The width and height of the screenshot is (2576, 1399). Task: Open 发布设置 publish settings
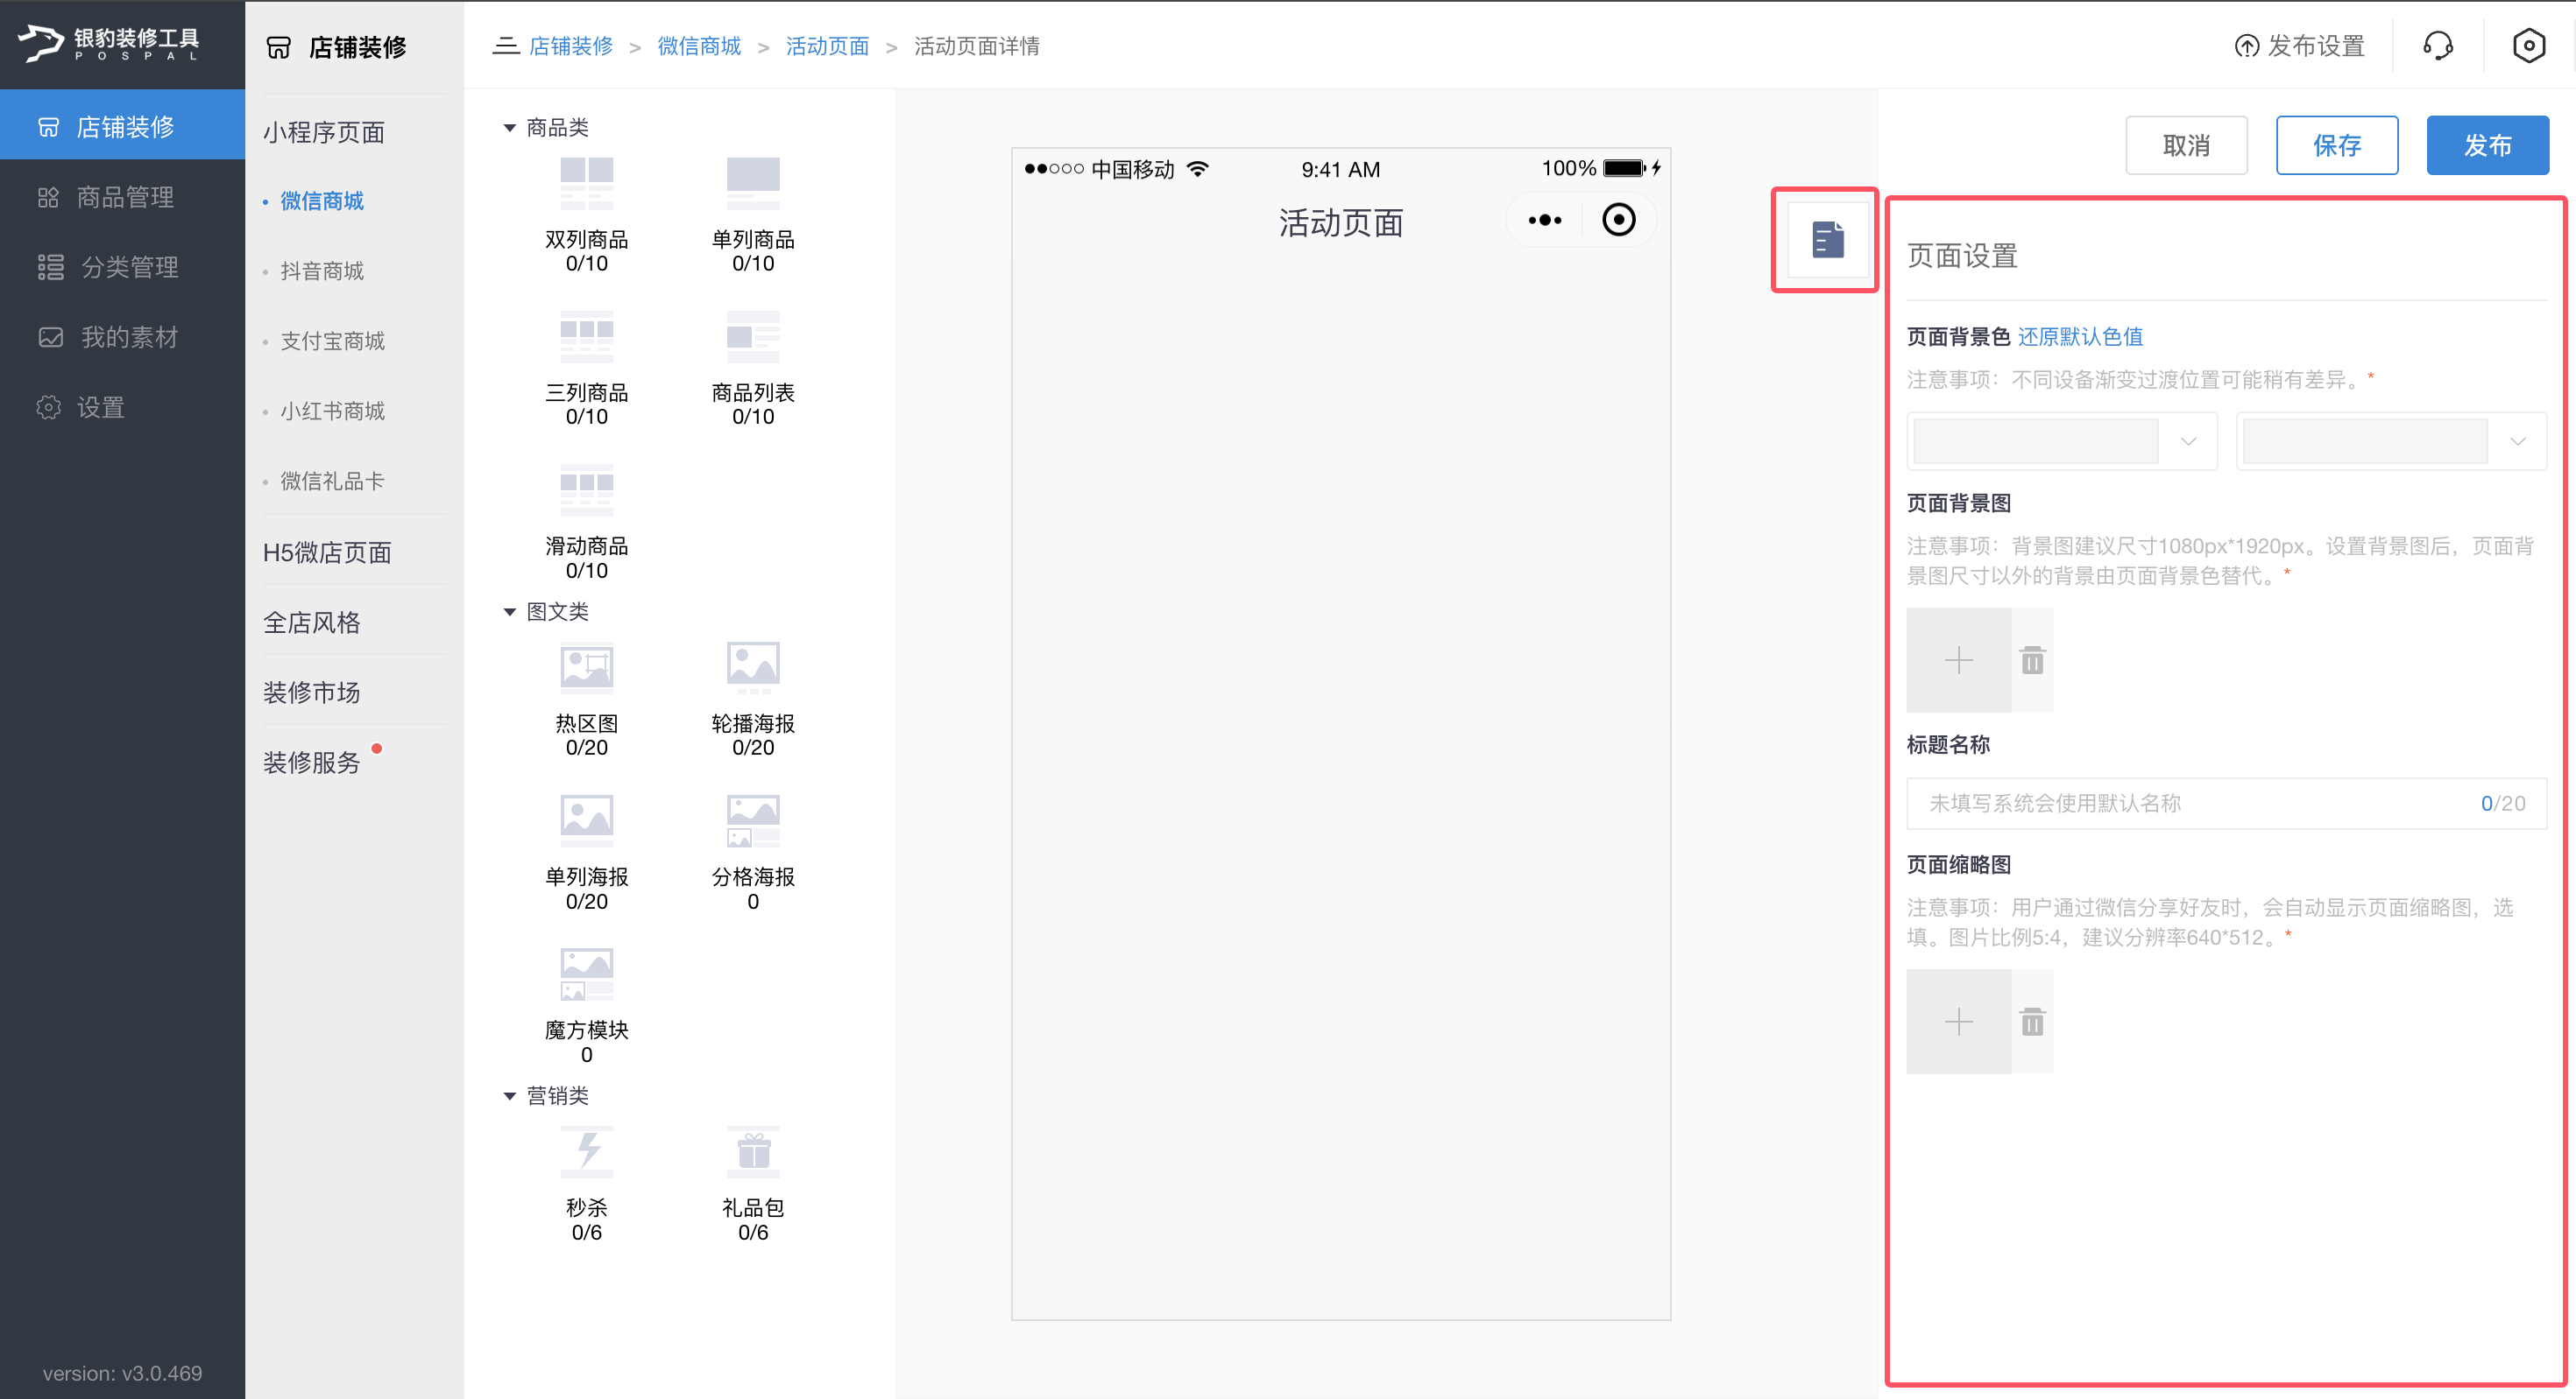(2299, 46)
